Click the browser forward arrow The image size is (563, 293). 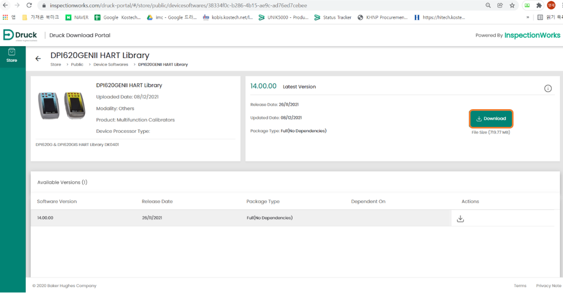pos(17,5)
